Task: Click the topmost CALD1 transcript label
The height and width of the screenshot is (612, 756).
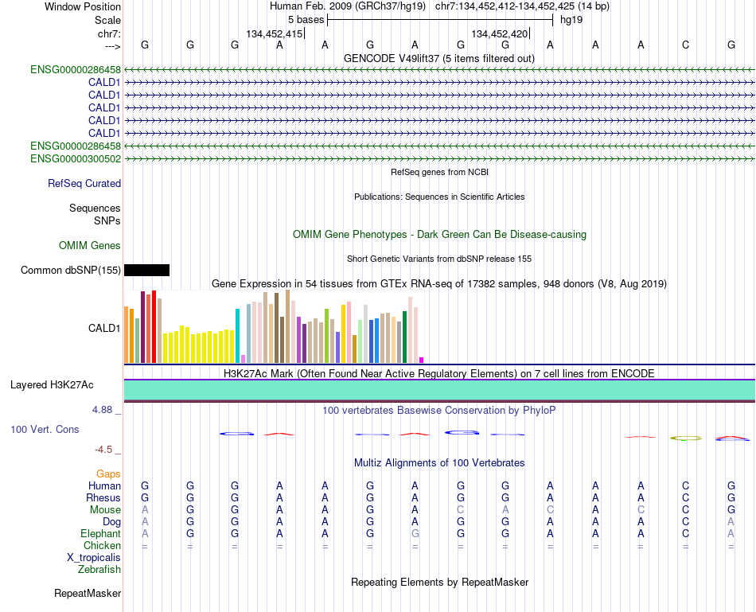Action: click(104, 83)
